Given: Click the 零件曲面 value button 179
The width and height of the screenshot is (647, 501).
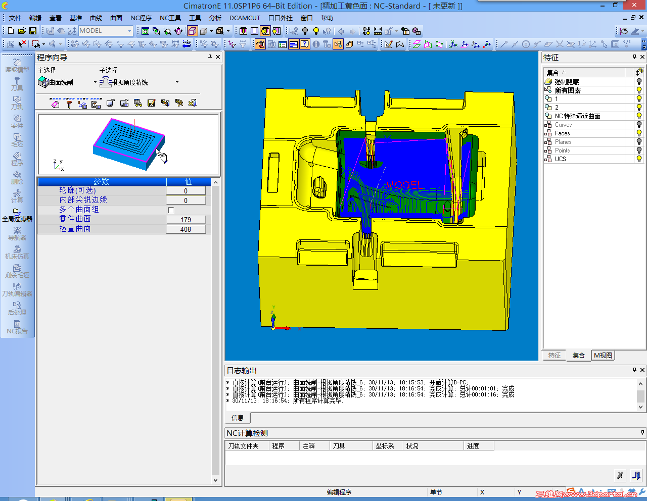Looking at the screenshot, I should click(186, 220).
